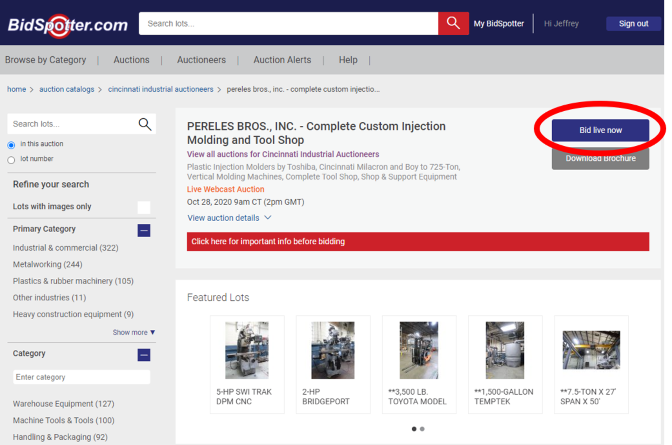Image resolution: width=672 pixels, height=445 pixels.
Task: Filter by Industrial & commercial (322)
Action: coord(65,248)
